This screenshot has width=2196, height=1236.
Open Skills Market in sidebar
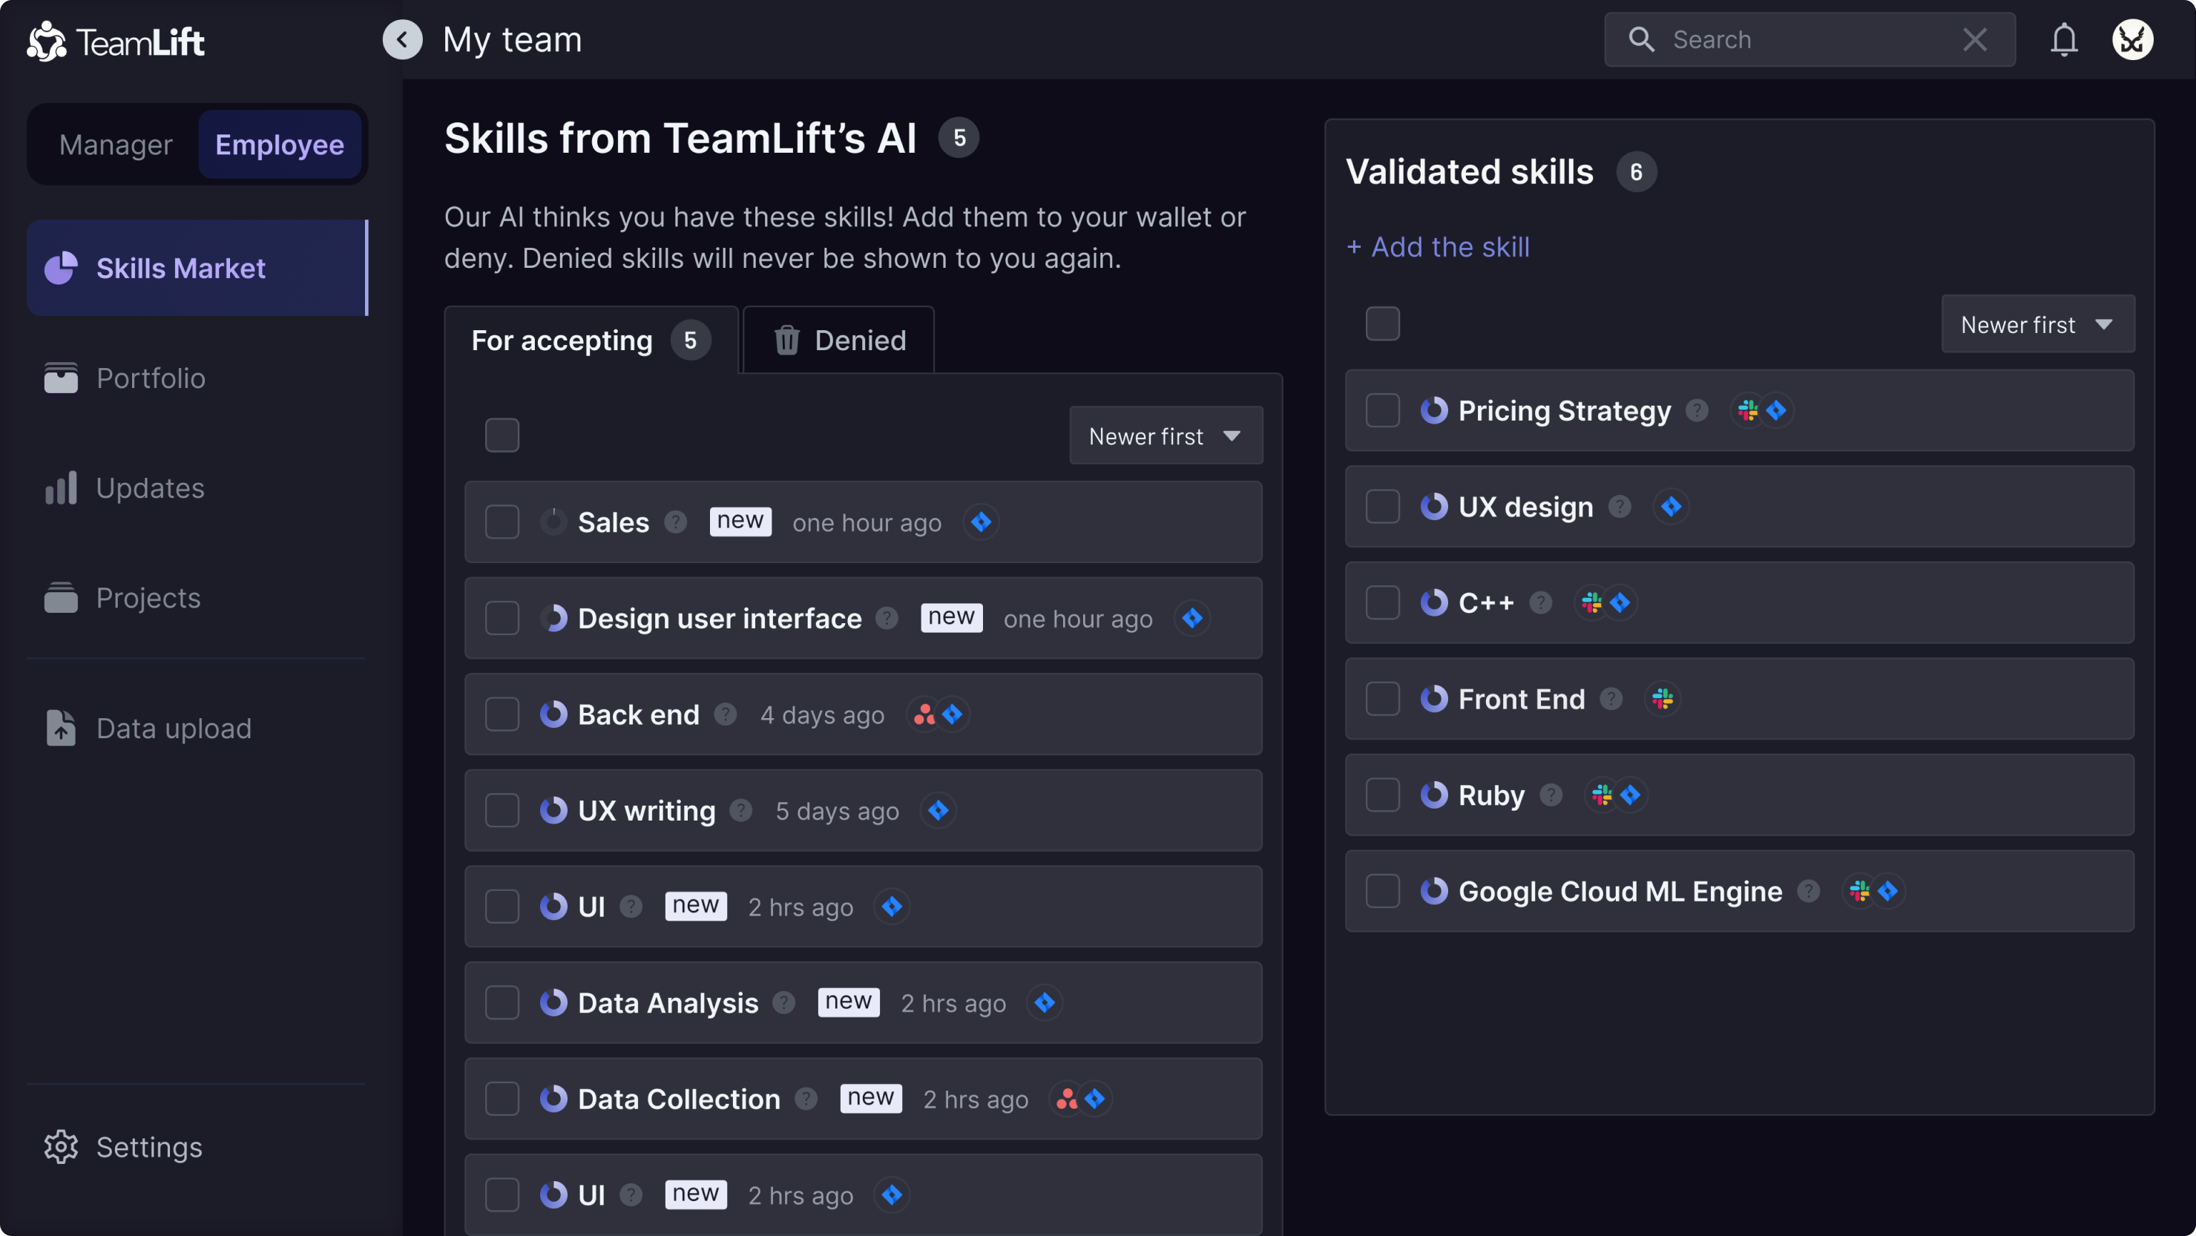click(197, 268)
